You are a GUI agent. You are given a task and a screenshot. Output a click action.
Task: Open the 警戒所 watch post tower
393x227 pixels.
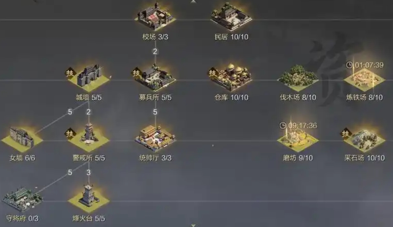pos(89,137)
